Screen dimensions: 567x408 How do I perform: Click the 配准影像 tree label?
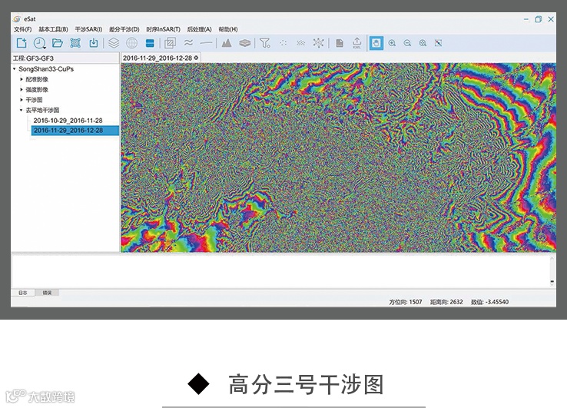(x=37, y=79)
